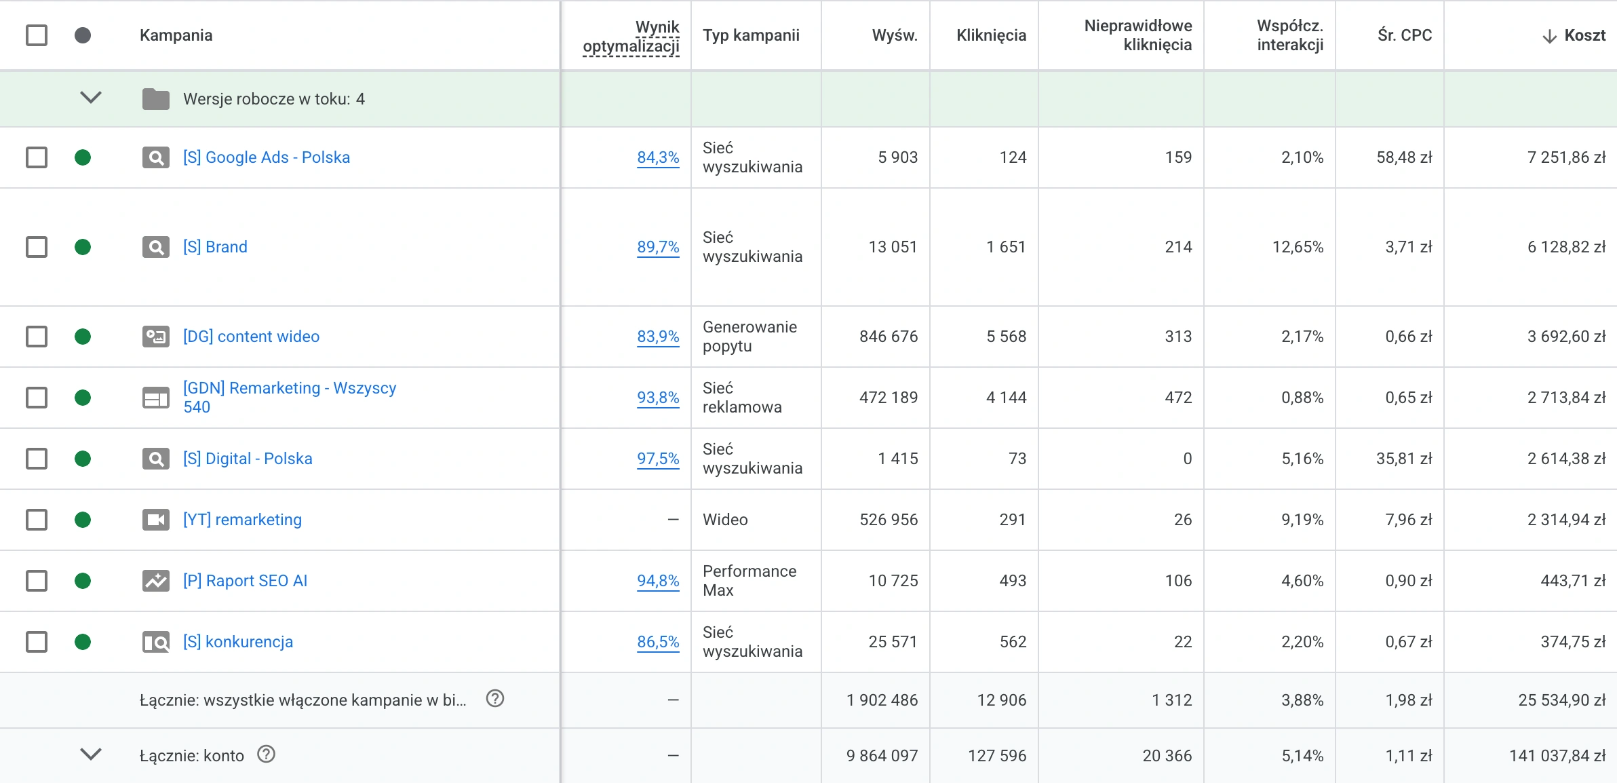Sort by Współcz. interakcji column header

1290,35
